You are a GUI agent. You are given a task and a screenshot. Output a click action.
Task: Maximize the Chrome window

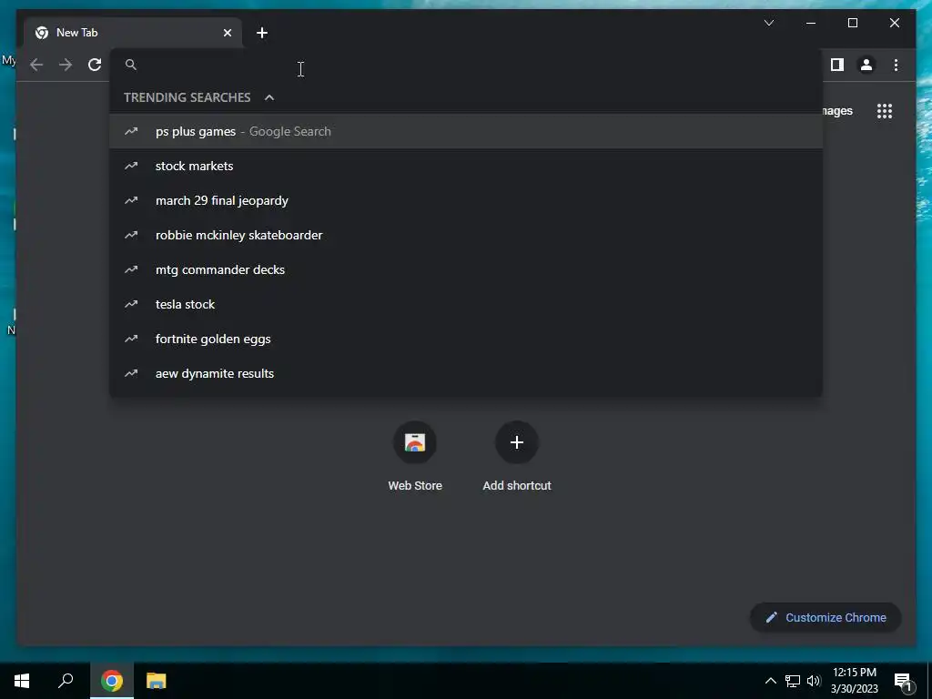pos(852,23)
